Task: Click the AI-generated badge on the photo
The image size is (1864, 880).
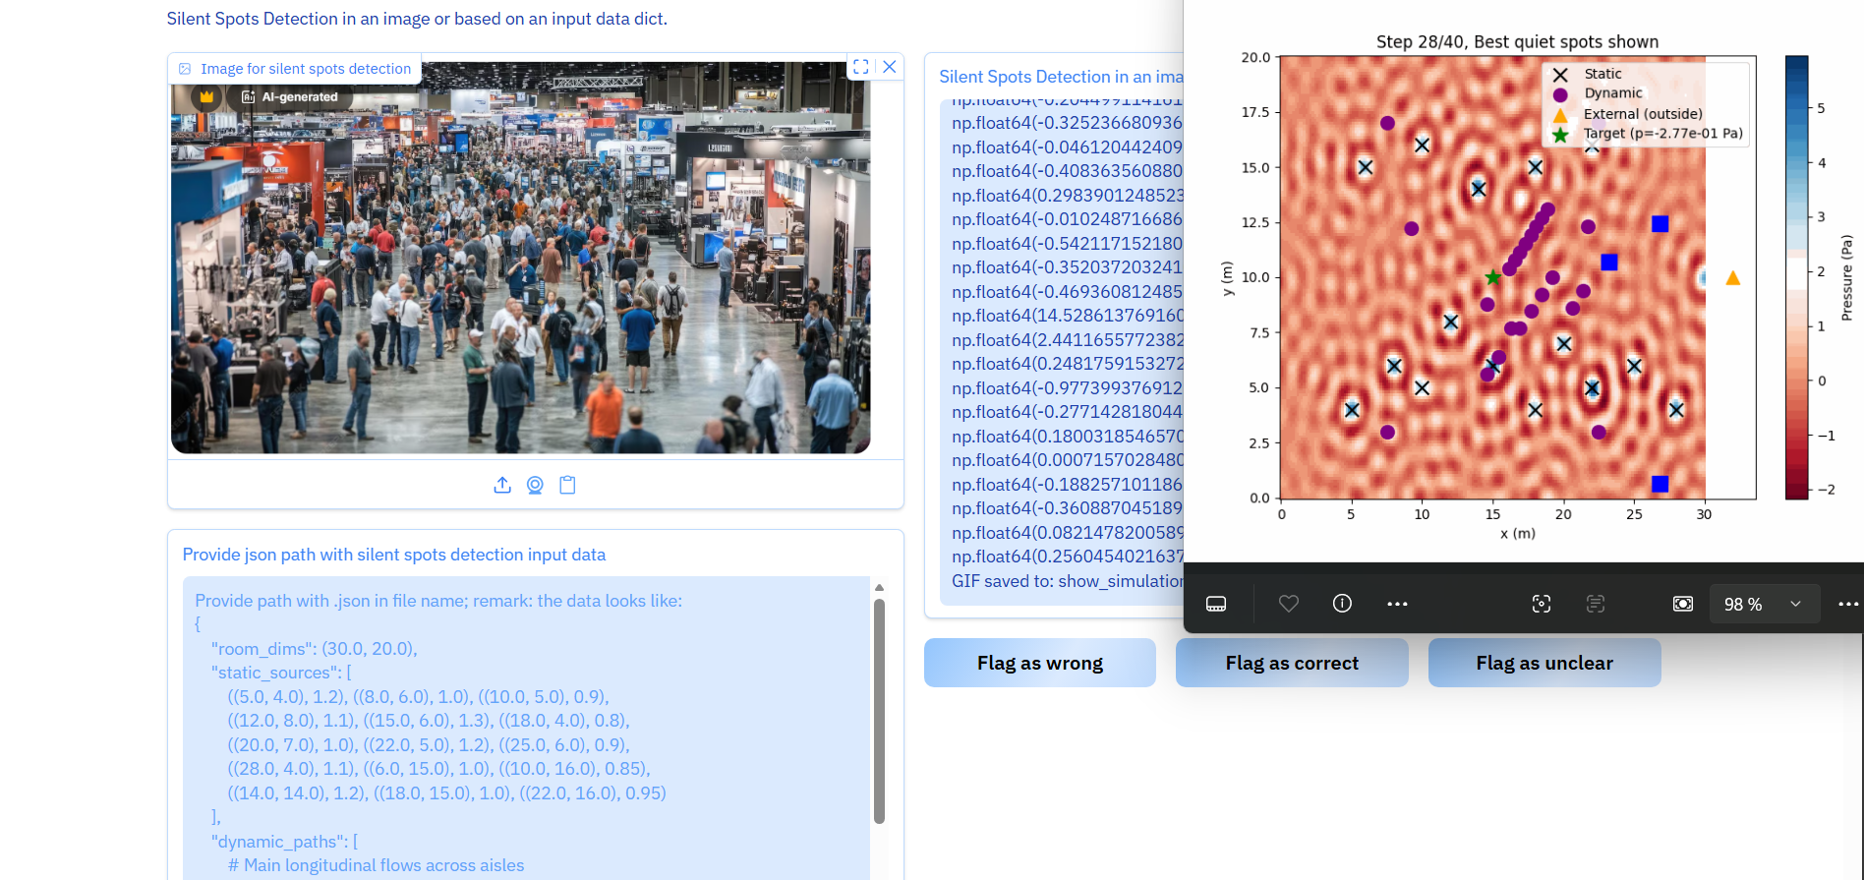Action: (290, 96)
